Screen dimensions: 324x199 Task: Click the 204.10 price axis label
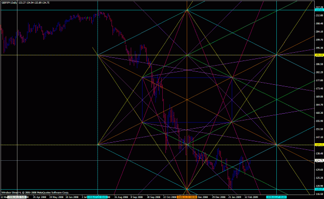point(319,32)
